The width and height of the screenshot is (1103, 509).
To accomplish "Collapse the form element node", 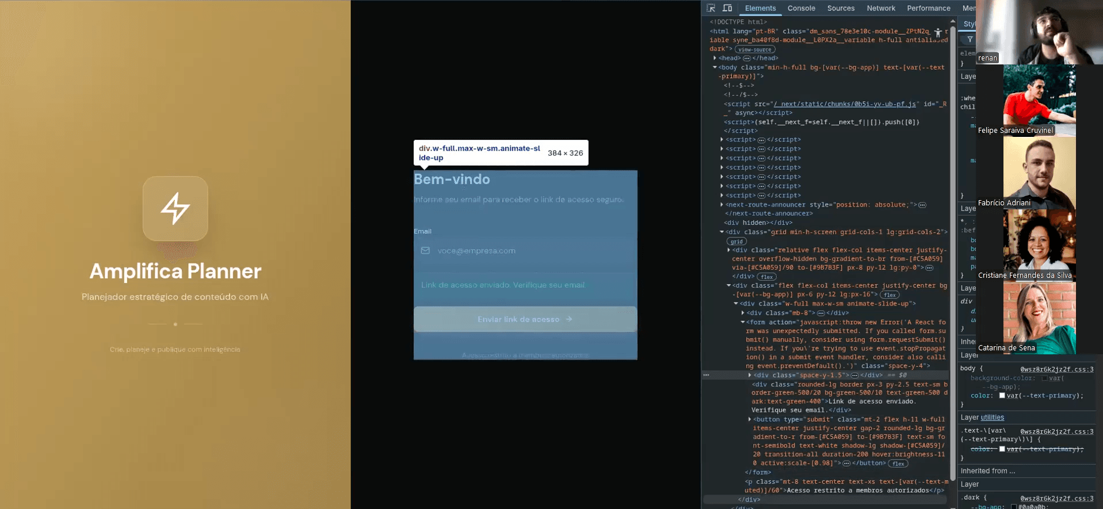I will coord(743,322).
